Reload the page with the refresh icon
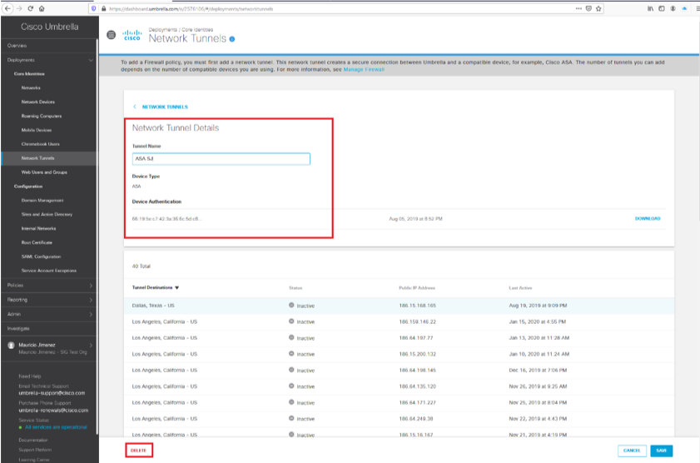This screenshot has height=463, width=700. click(30, 8)
